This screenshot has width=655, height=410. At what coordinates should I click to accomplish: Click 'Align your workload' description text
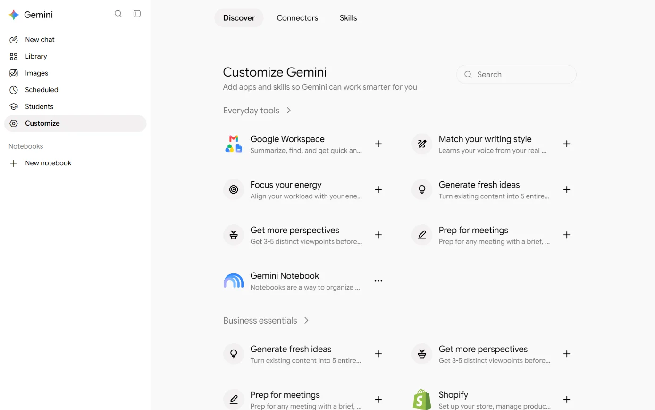(x=306, y=196)
